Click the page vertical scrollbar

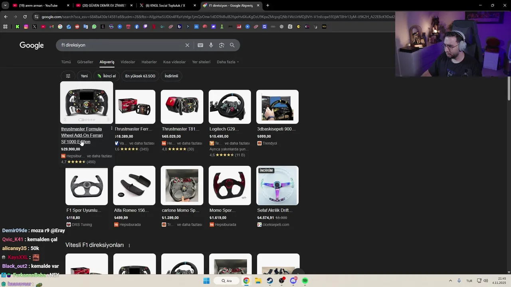(509, 88)
